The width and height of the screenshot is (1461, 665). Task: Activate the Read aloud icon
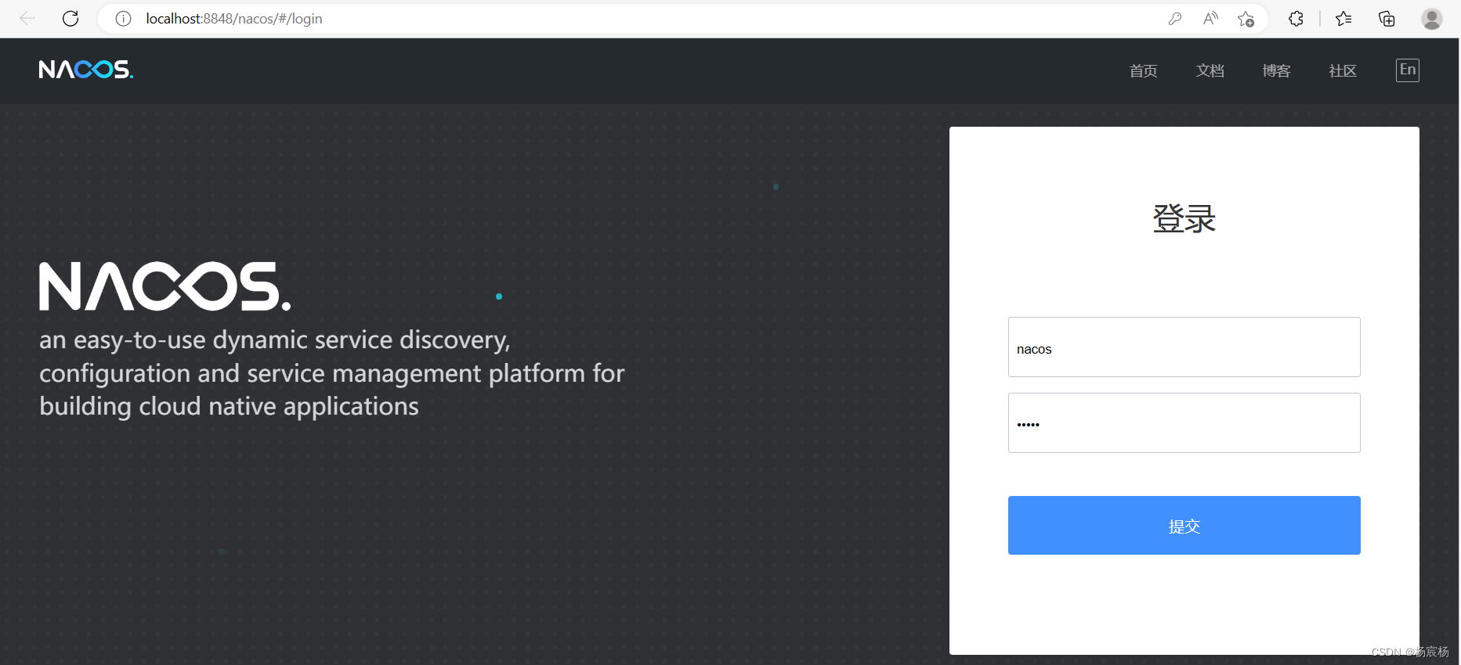click(x=1210, y=19)
